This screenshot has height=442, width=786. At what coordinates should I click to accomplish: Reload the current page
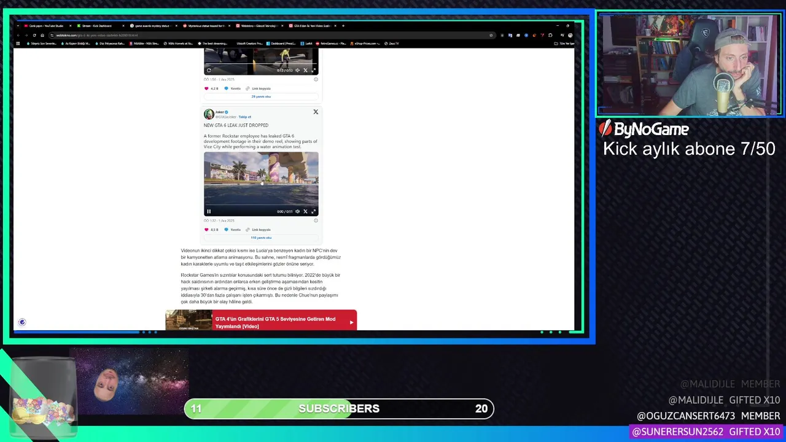click(34, 35)
